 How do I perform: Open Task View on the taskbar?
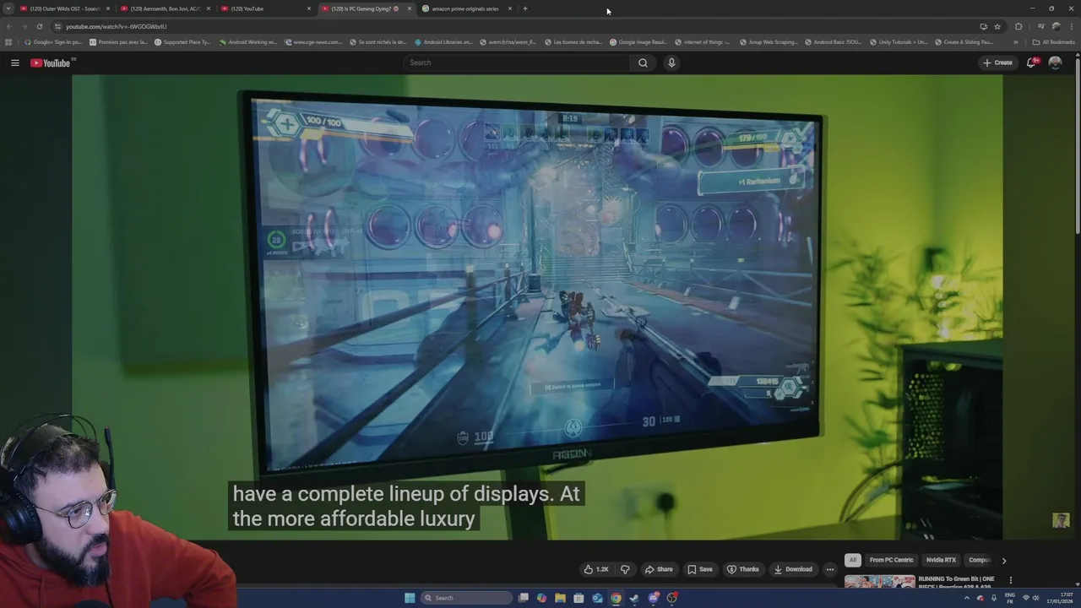coord(524,598)
